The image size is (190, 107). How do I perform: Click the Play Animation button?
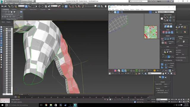click(174, 100)
